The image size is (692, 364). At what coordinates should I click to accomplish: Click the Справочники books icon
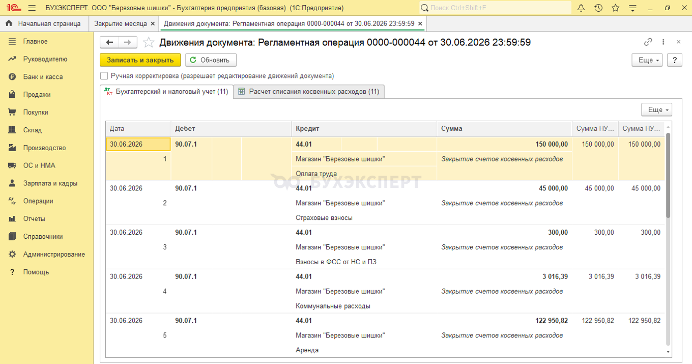tap(12, 237)
